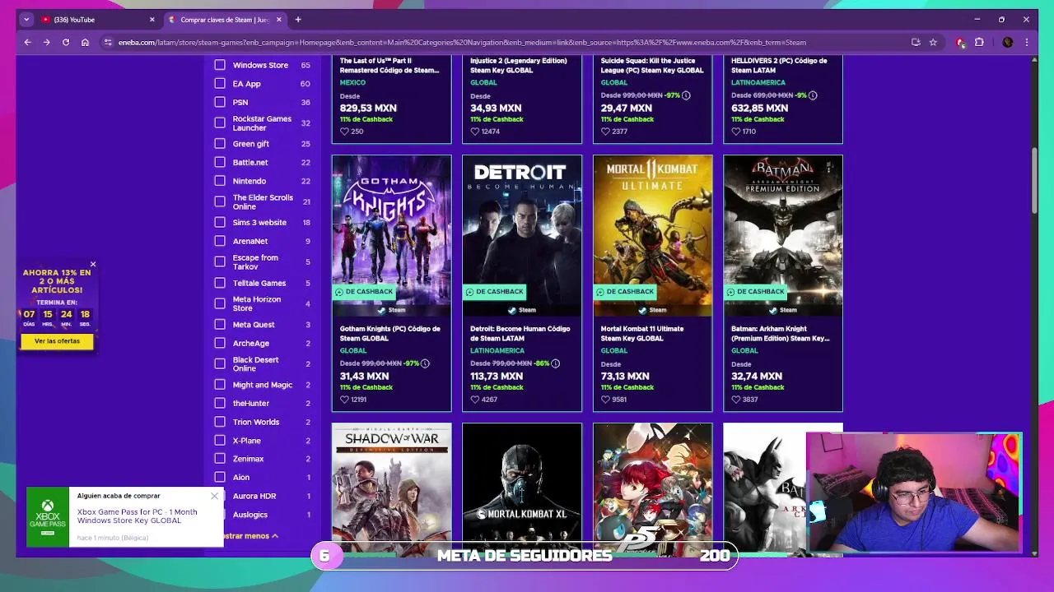Open the tab search dropdown
Image resolution: width=1054 pixels, height=592 pixels.
point(26,19)
